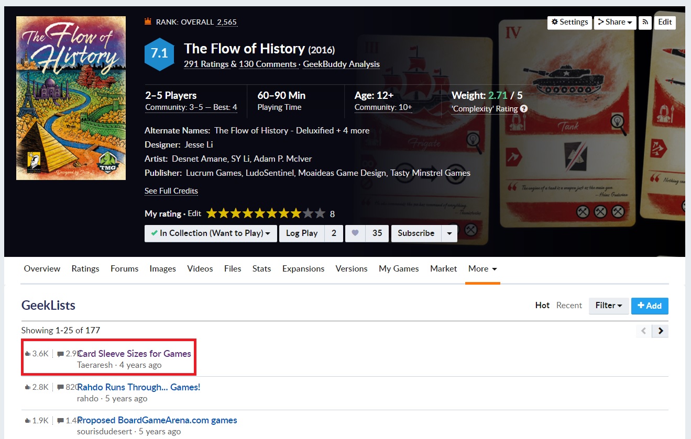The height and width of the screenshot is (439, 691).
Task: Click comment icon on Rahdo Runs Through row
Action: (60, 388)
